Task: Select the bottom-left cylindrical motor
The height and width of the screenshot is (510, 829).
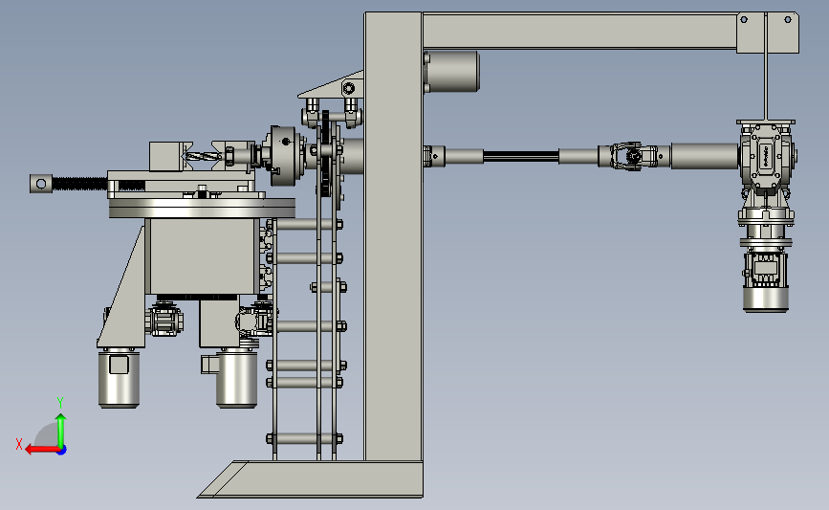Action: (119, 378)
